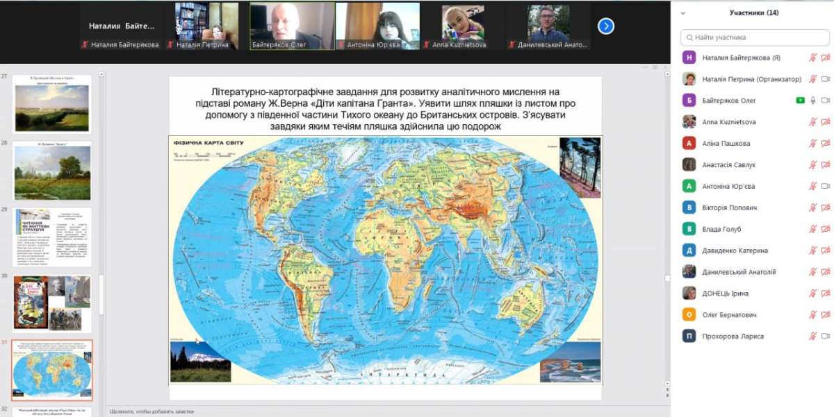The height and width of the screenshot is (417, 834).
Task: Select slide 29 thumbnail in slide panel
Action: coord(52,237)
